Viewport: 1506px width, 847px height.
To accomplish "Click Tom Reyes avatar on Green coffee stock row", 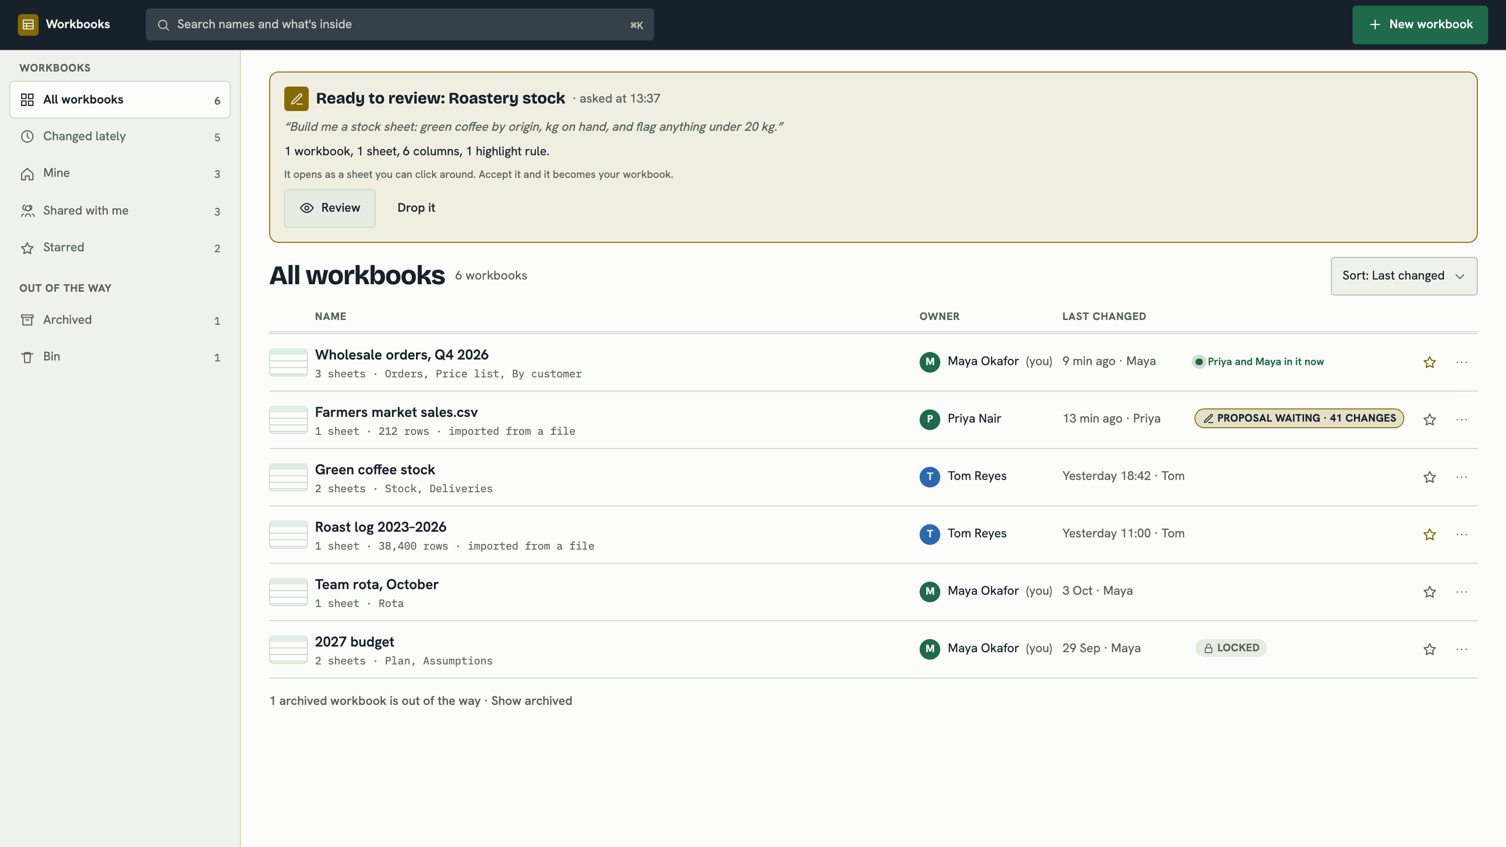I will click(929, 476).
